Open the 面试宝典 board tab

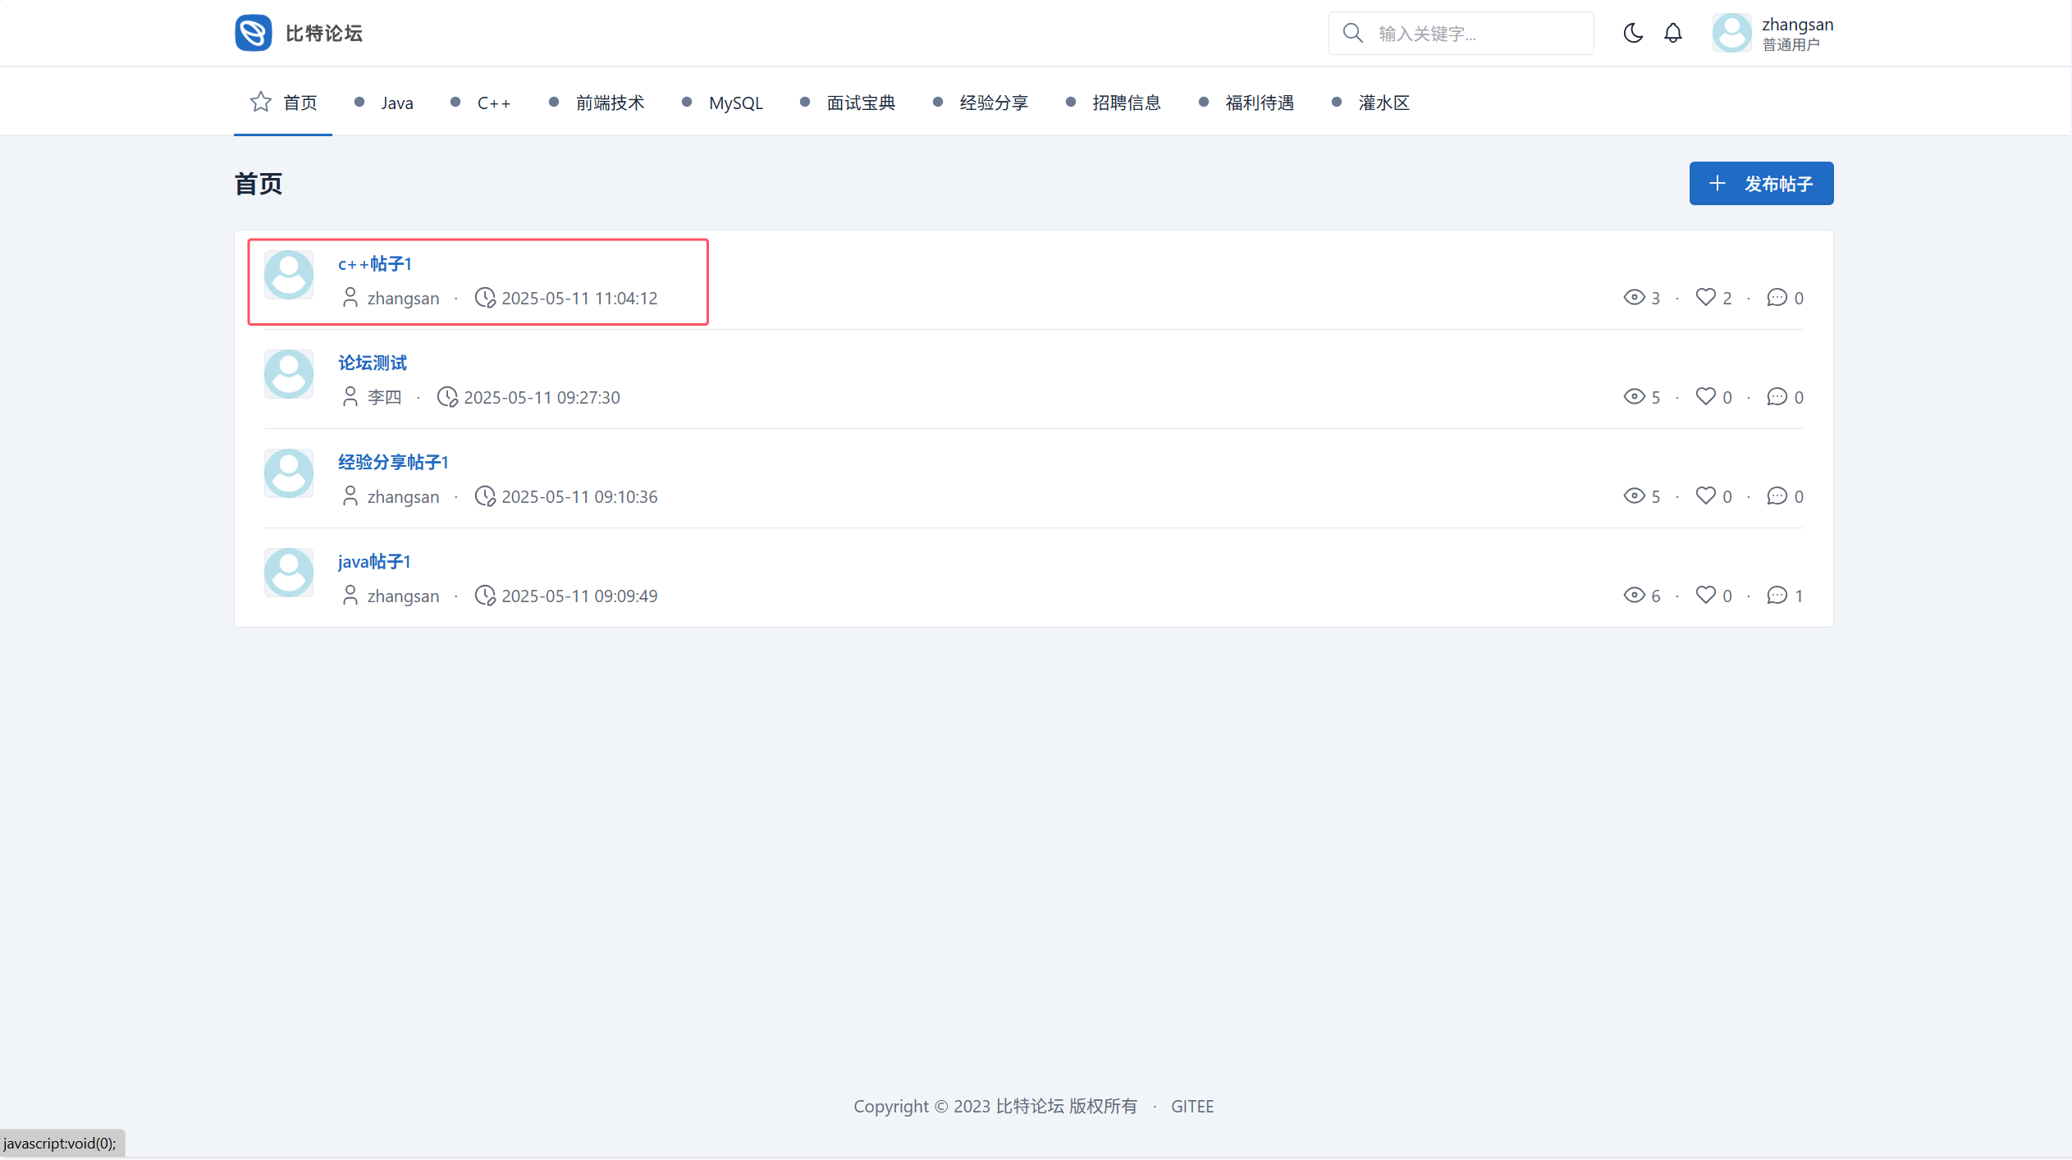click(x=860, y=103)
